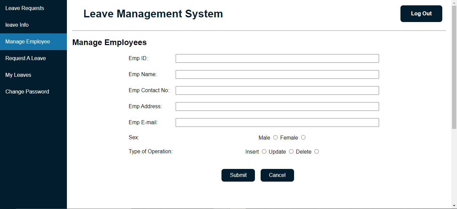Screen dimensions: 457x209
Task: View the My Leaves page
Action: pyautogui.click(x=18, y=75)
